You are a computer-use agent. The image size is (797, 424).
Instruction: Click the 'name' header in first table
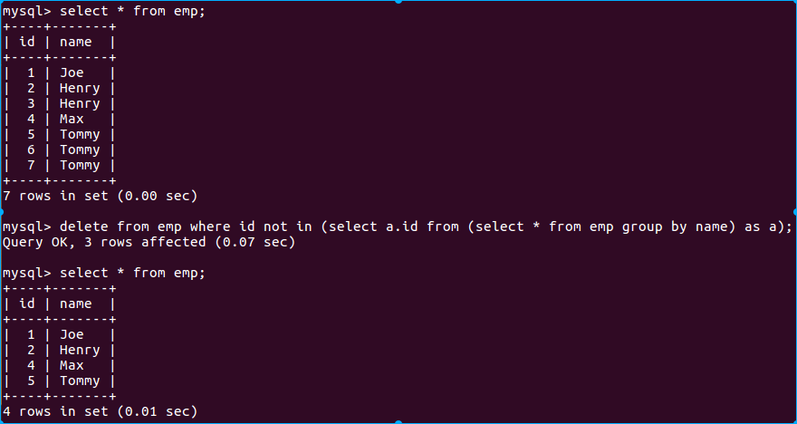tap(76, 43)
